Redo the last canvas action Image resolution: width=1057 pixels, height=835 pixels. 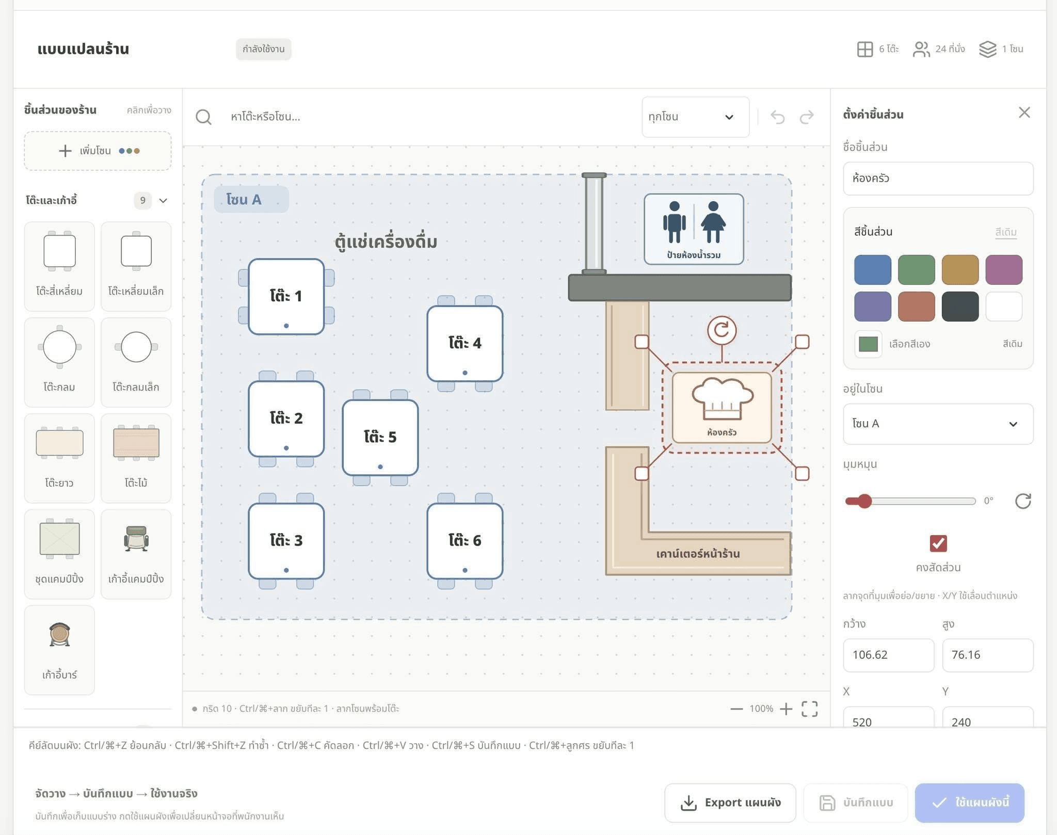point(807,117)
